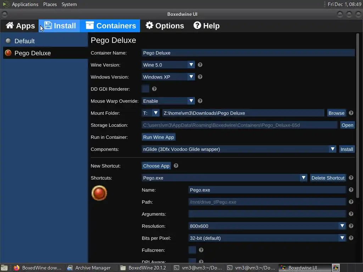
Task: Click the Arguments input field
Action: (x=267, y=214)
